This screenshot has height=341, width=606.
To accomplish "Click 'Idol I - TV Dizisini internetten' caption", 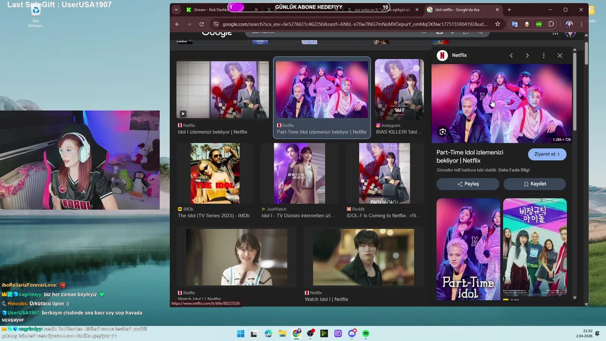I will (298, 215).
